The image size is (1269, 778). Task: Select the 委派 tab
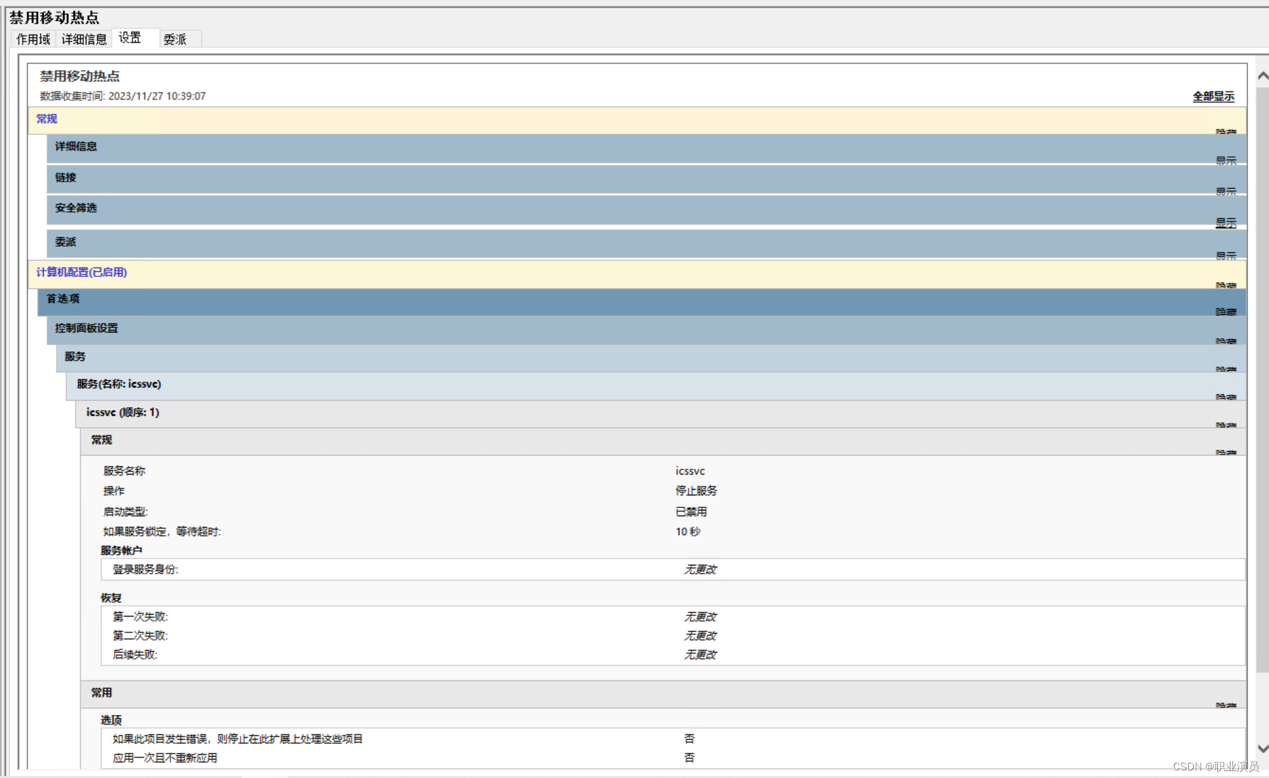(175, 39)
